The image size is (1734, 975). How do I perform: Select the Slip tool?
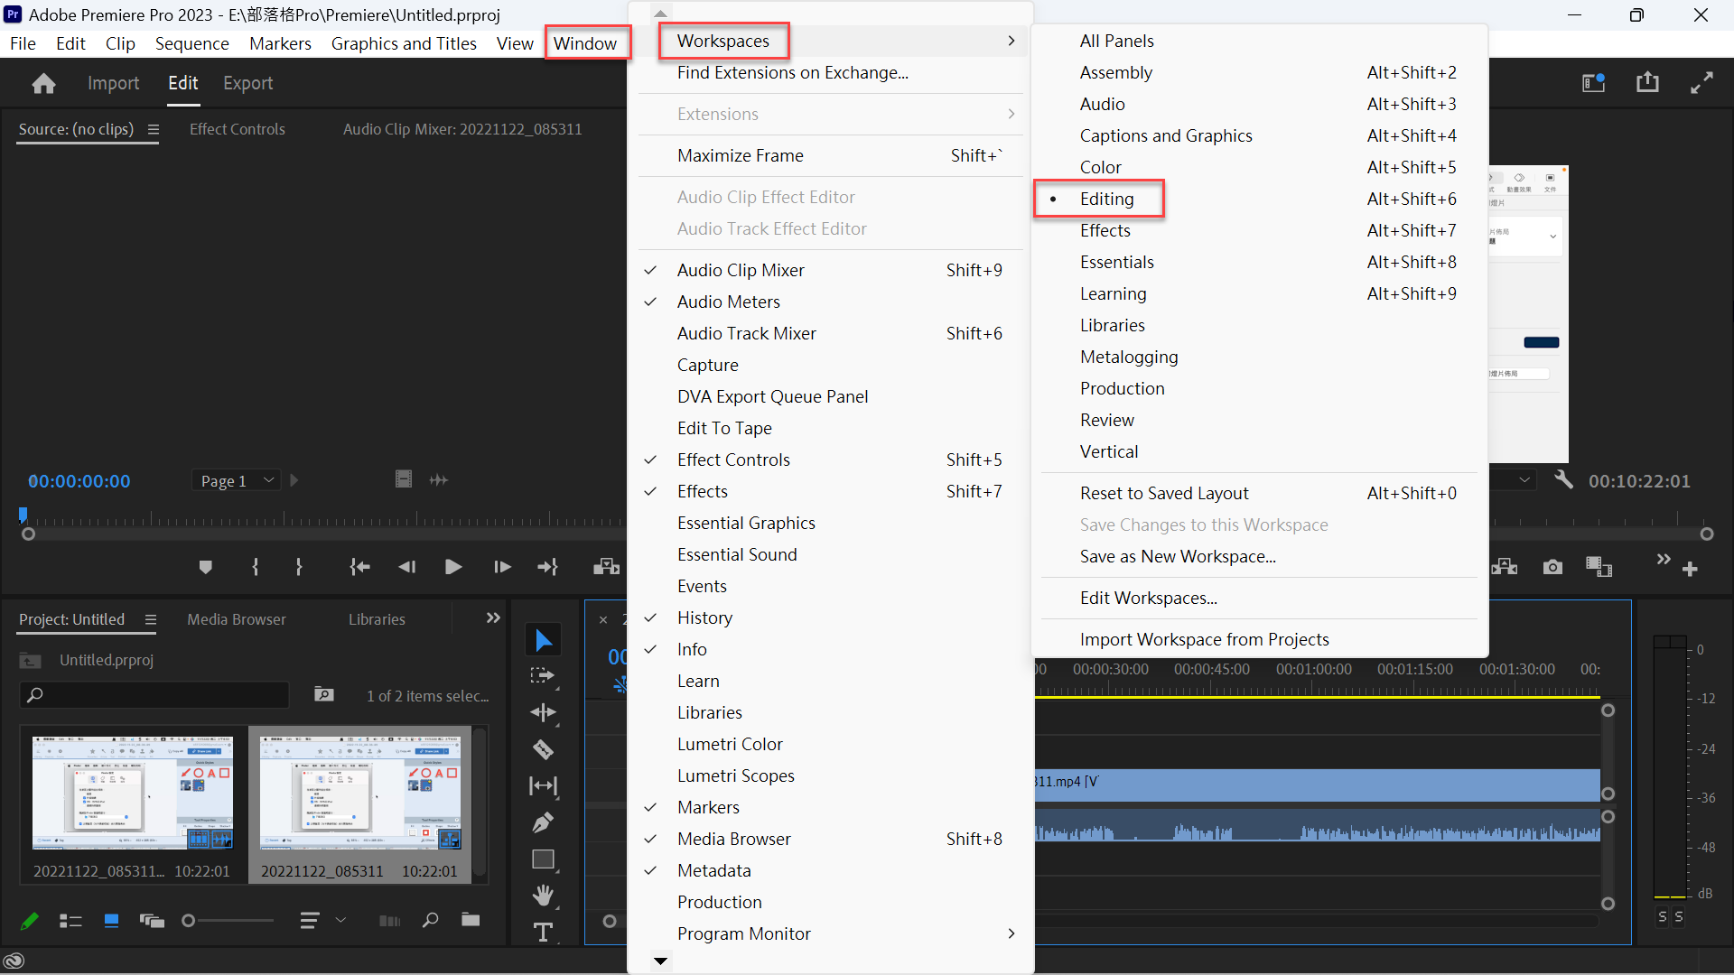coord(543,786)
